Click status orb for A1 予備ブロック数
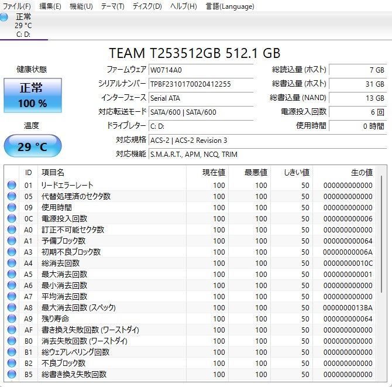This screenshot has width=392, height=387. [x=12, y=241]
